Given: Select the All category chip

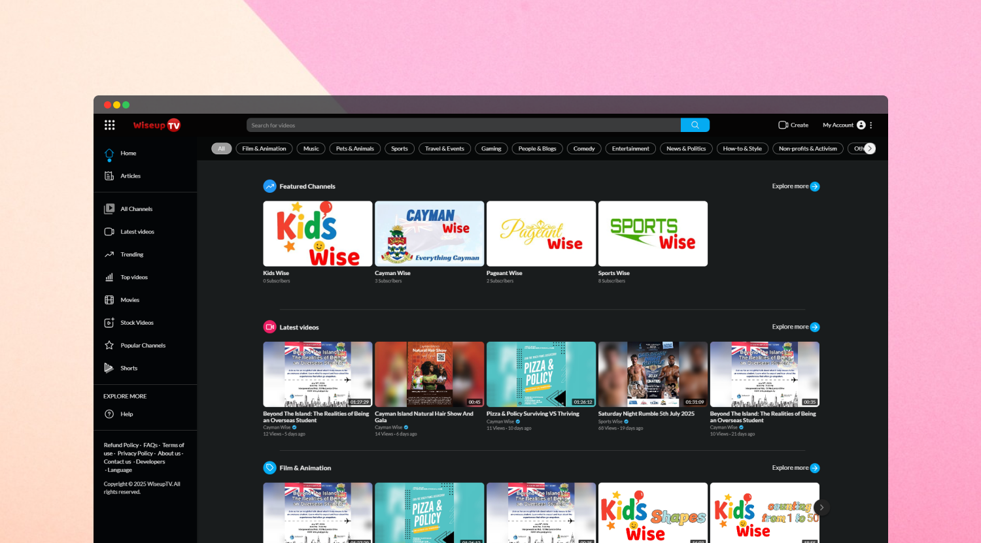Looking at the screenshot, I should coord(221,149).
